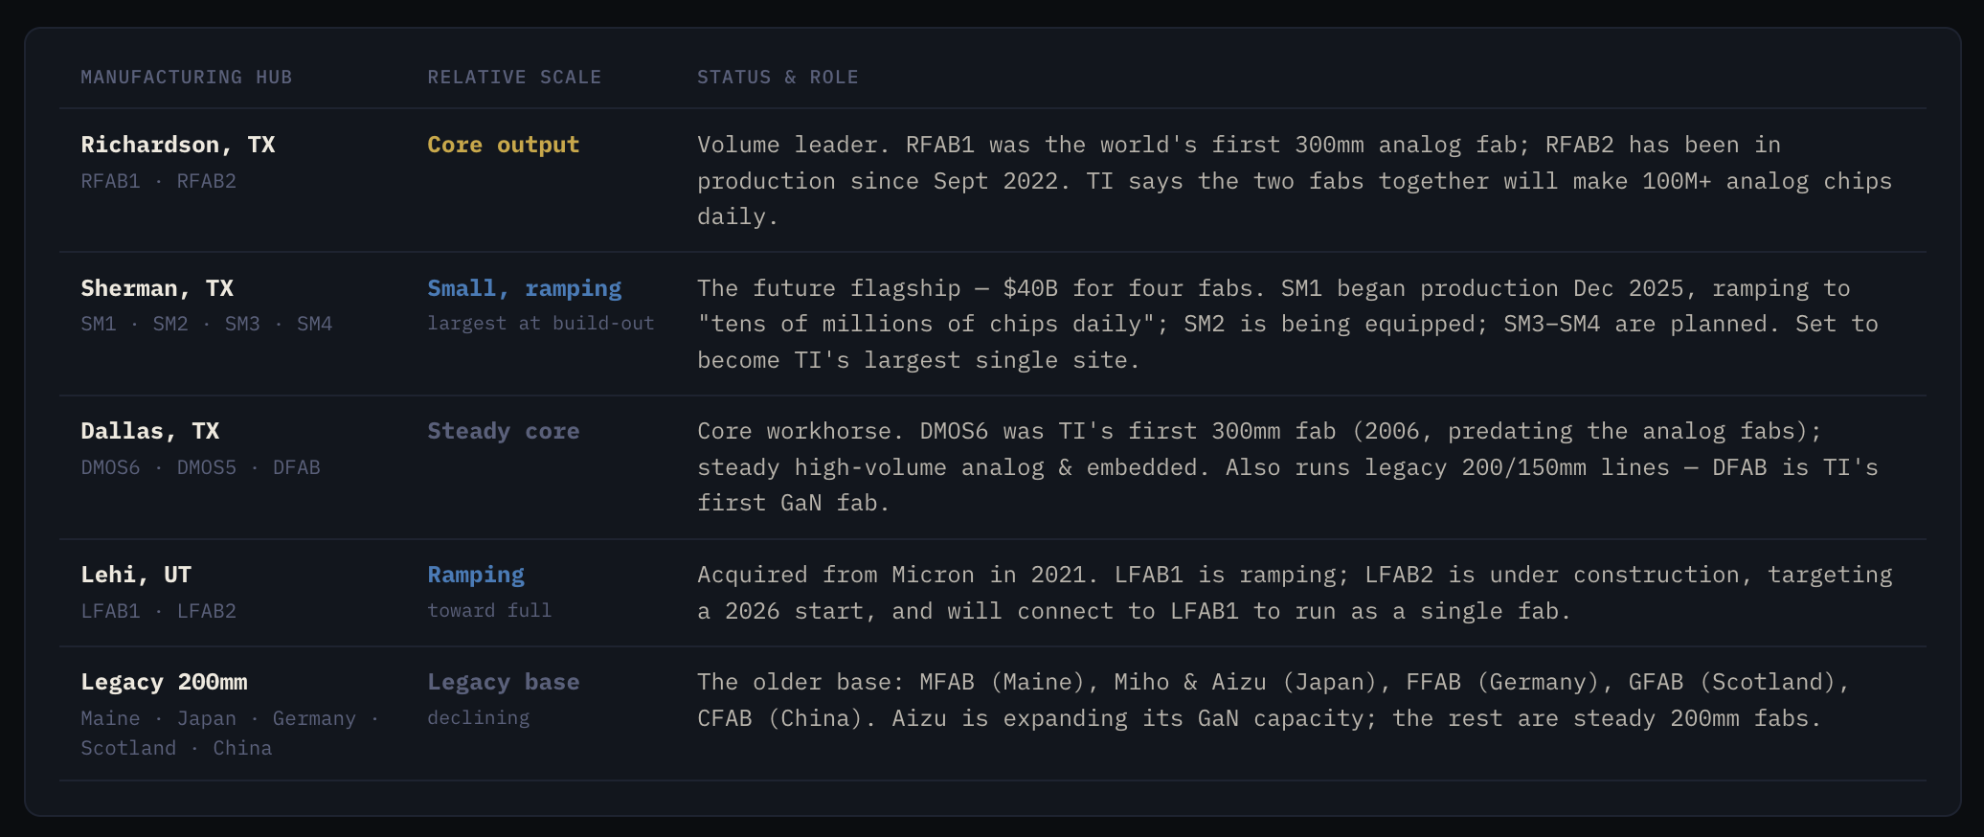Click the LFAB1 · LFAB2 fab list
The height and width of the screenshot is (837, 1984).
158,611
